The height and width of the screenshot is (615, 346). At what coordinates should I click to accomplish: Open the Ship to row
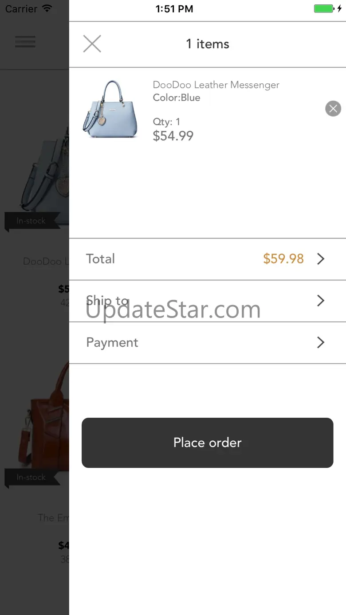coord(208,301)
